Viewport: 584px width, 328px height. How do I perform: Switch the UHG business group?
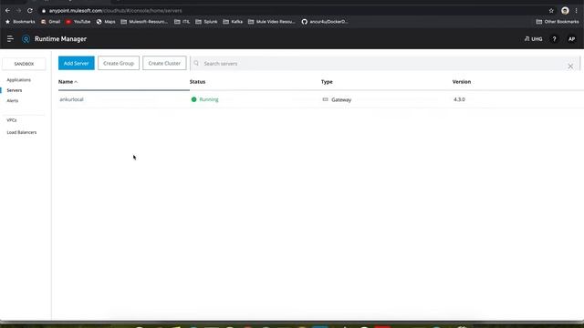click(533, 38)
